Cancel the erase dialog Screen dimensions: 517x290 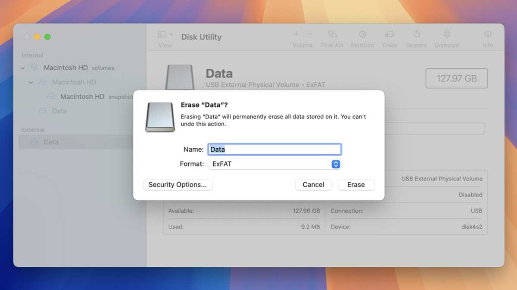click(x=313, y=185)
